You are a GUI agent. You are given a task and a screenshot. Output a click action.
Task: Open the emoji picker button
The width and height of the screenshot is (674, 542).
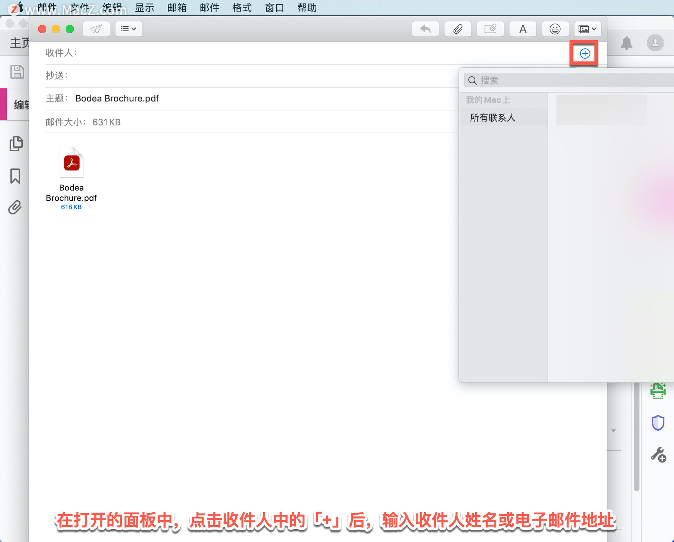(x=555, y=29)
